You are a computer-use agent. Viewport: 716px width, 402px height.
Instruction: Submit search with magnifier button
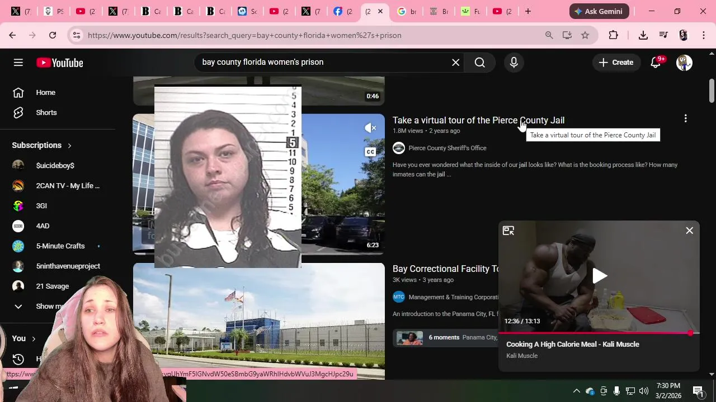(480, 63)
